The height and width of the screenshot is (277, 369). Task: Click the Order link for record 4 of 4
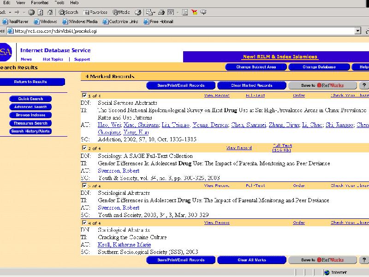[x=299, y=223]
